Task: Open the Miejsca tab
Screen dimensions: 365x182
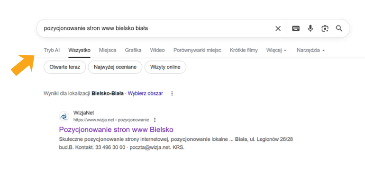Action: (108, 50)
